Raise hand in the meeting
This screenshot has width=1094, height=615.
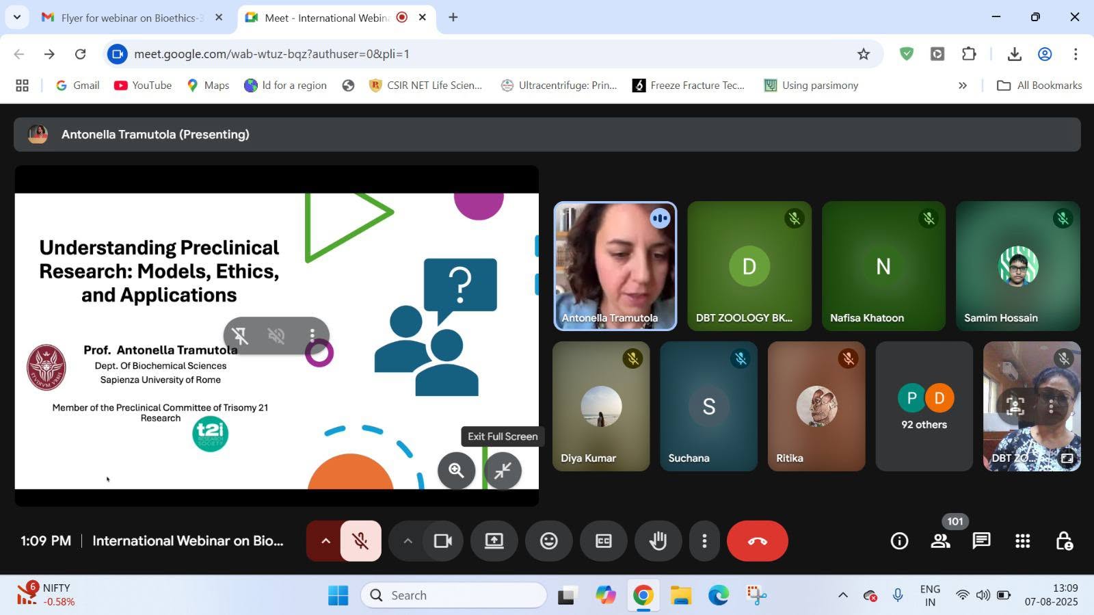pyautogui.click(x=658, y=541)
